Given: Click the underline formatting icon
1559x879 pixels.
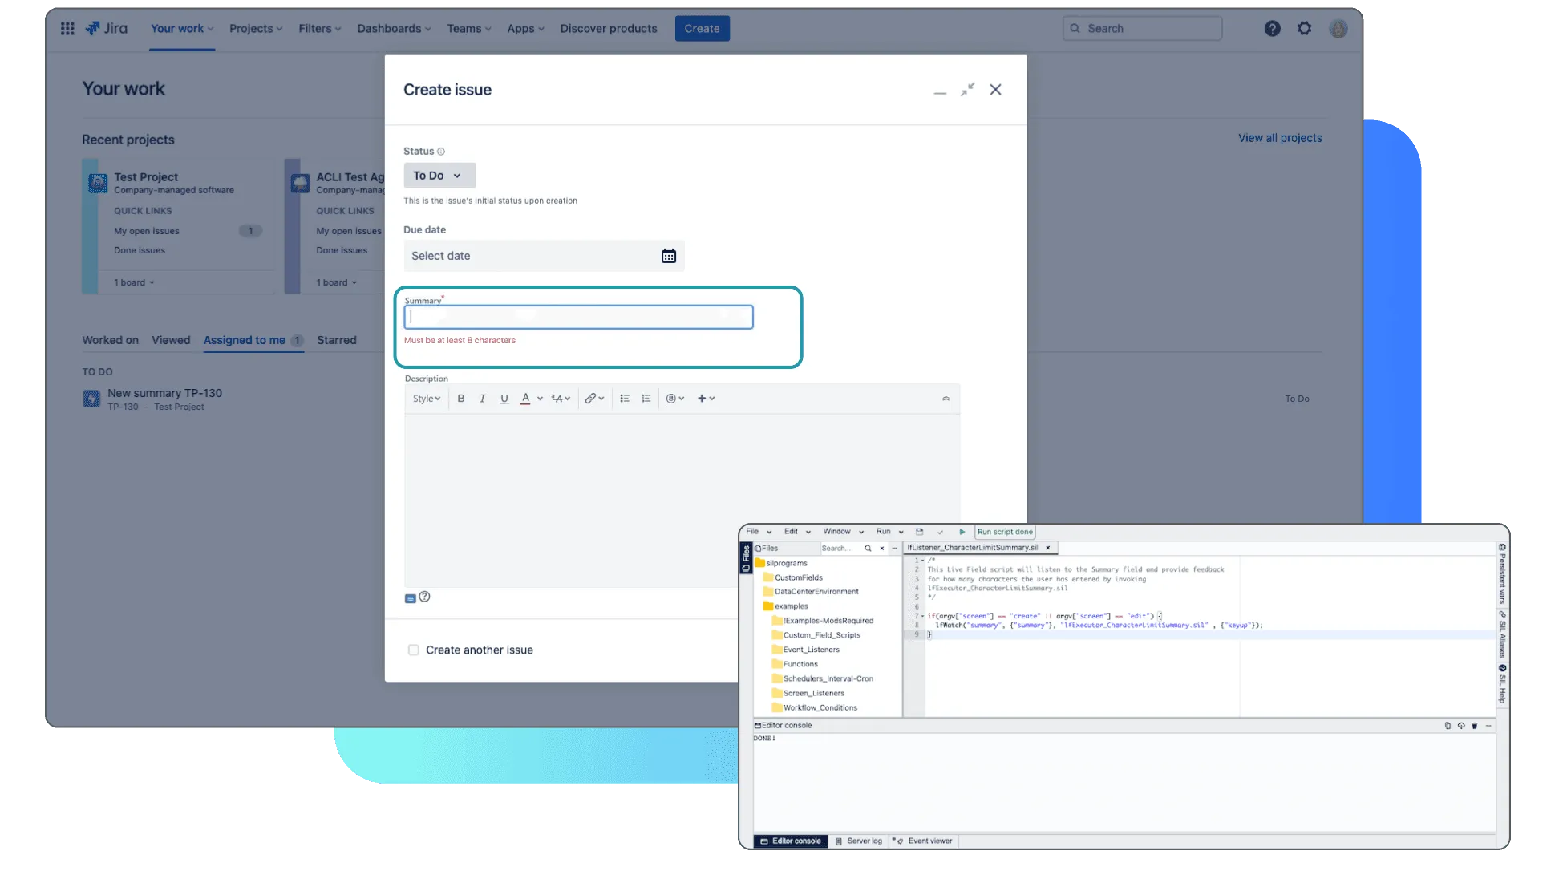Looking at the screenshot, I should pos(504,399).
